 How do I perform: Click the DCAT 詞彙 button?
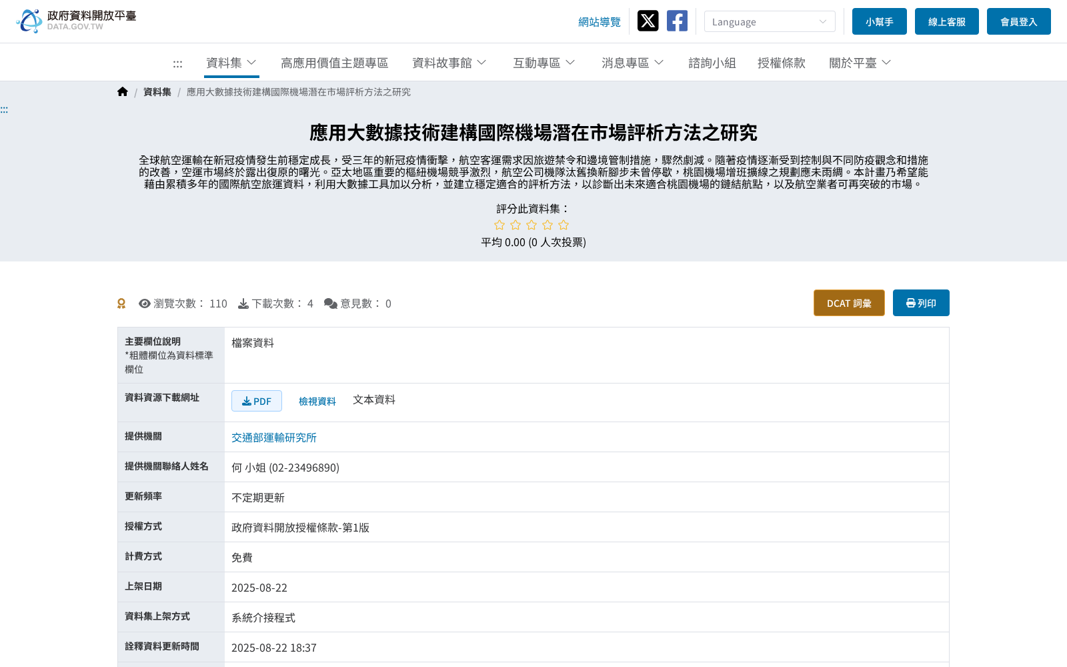click(x=849, y=303)
